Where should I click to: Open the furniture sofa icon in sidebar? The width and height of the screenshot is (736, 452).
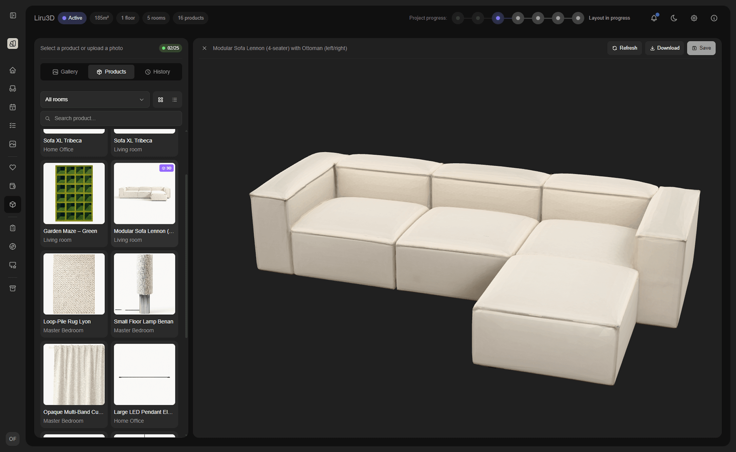tap(12, 88)
